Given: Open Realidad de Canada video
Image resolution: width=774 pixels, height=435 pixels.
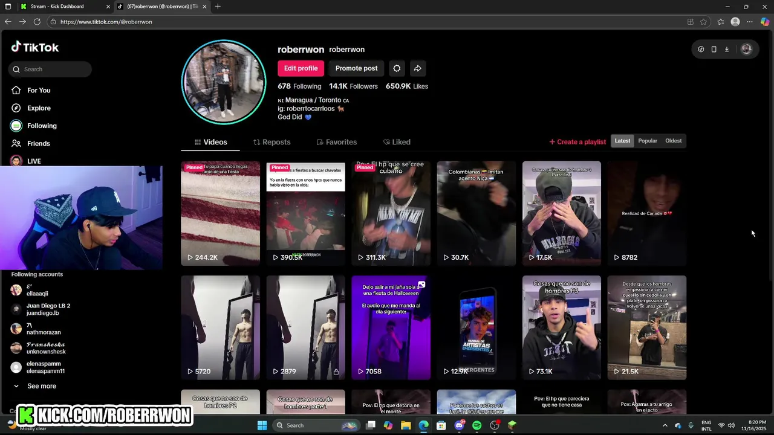Looking at the screenshot, I should (x=646, y=213).
